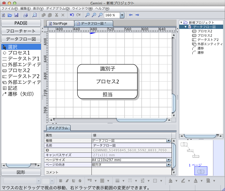Select the 選択 pointer tool
Viewport: 225px width, 191px height.
21,47
